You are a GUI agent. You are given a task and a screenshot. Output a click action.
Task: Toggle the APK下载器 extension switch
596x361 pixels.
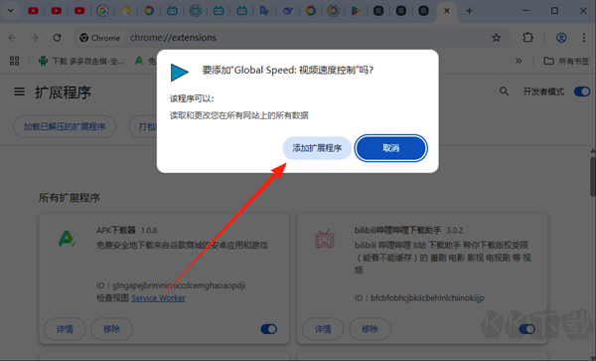point(269,329)
